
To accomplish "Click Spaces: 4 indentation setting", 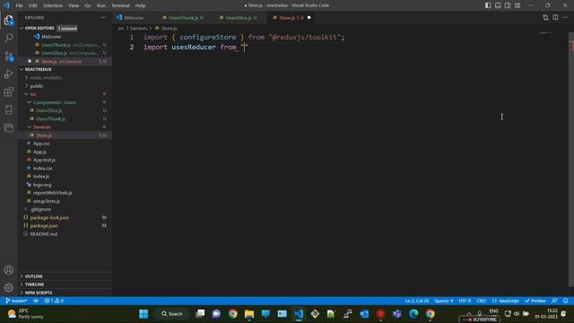I will pyautogui.click(x=444, y=301).
